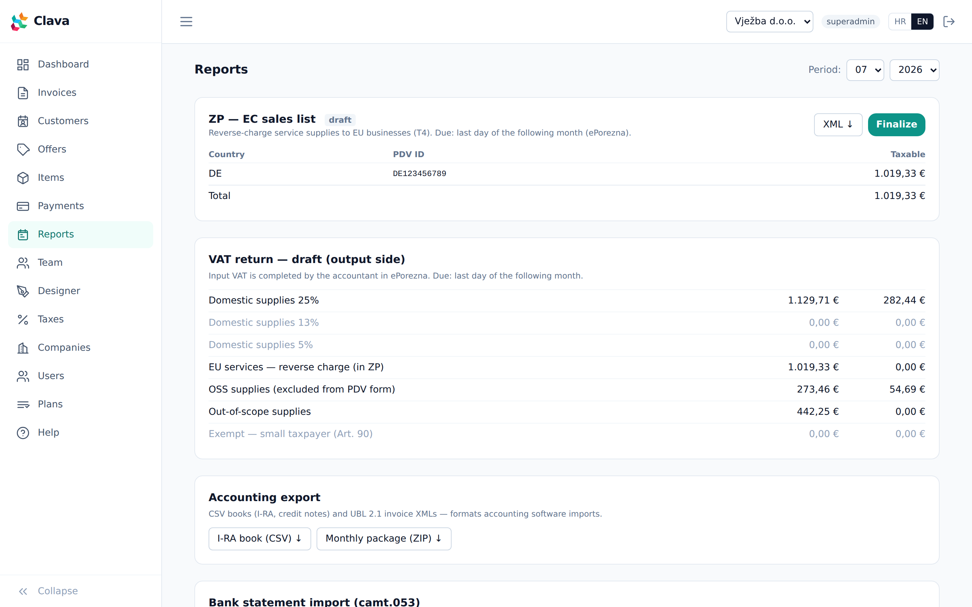Open the period year dropdown
The image size is (972, 607).
pyautogui.click(x=914, y=70)
